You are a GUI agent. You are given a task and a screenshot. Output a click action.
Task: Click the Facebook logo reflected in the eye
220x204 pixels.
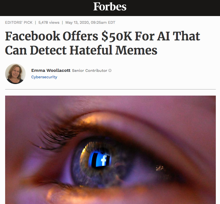pyautogui.click(x=101, y=160)
